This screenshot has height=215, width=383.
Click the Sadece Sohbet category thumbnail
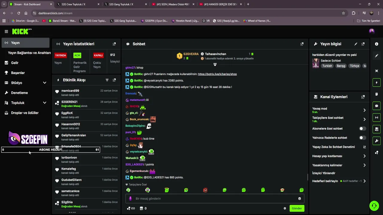[315, 63]
